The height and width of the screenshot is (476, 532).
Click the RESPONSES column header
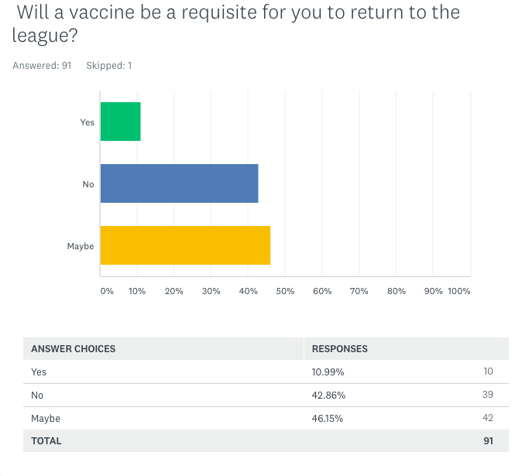pos(340,348)
